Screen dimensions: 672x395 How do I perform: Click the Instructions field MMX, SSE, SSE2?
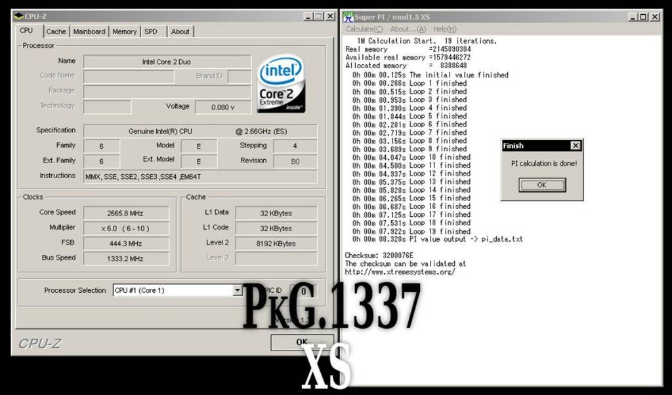tap(200, 176)
